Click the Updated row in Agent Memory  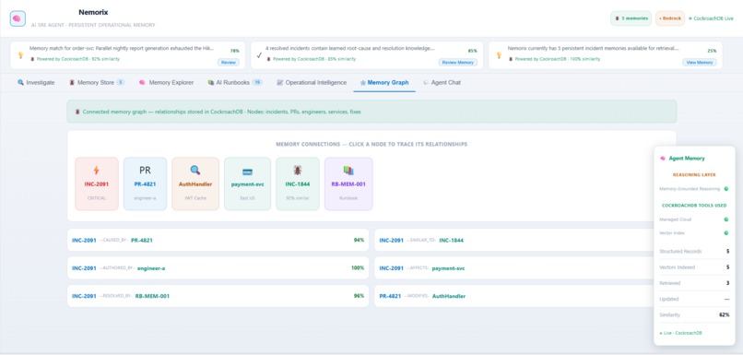pyautogui.click(x=694, y=300)
